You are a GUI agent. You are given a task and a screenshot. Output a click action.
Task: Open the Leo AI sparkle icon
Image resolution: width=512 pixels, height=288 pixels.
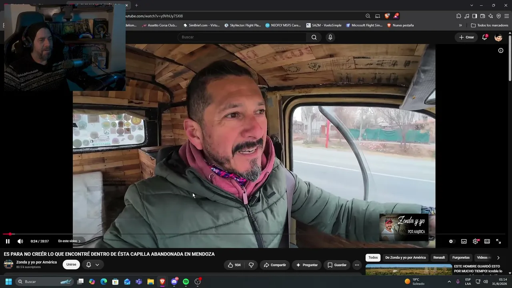[x=490, y=16]
